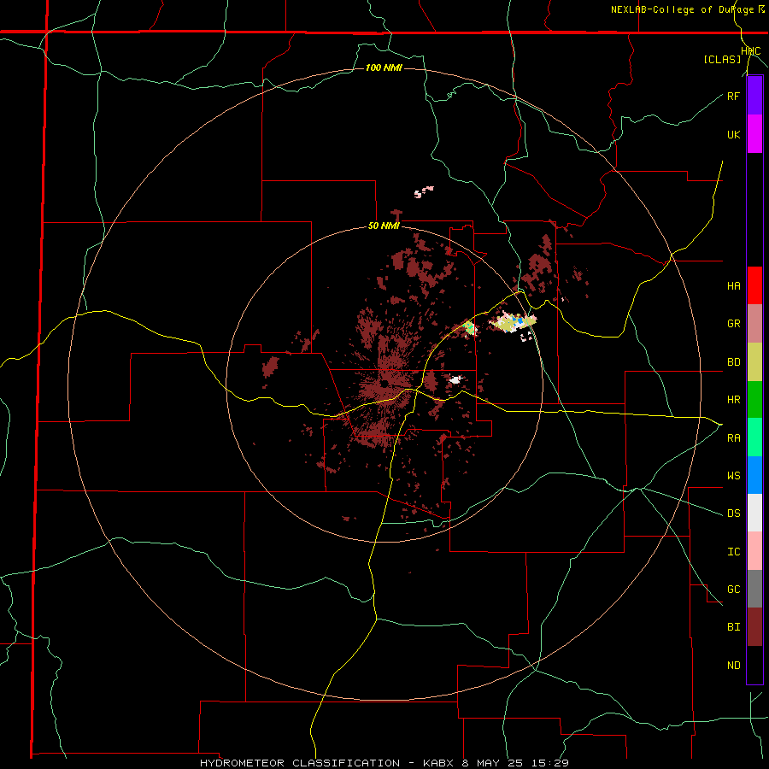769x769 pixels.
Task: Click the ND legend label
Action: point(733,666)
